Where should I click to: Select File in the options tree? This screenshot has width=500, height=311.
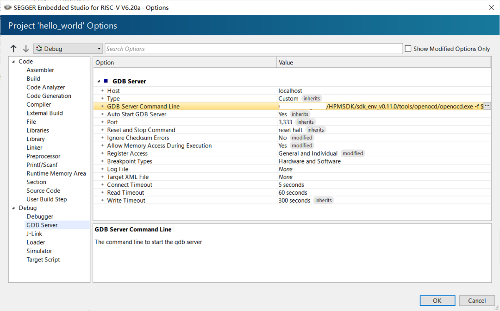pyautogui.click(x=31, y=121)
